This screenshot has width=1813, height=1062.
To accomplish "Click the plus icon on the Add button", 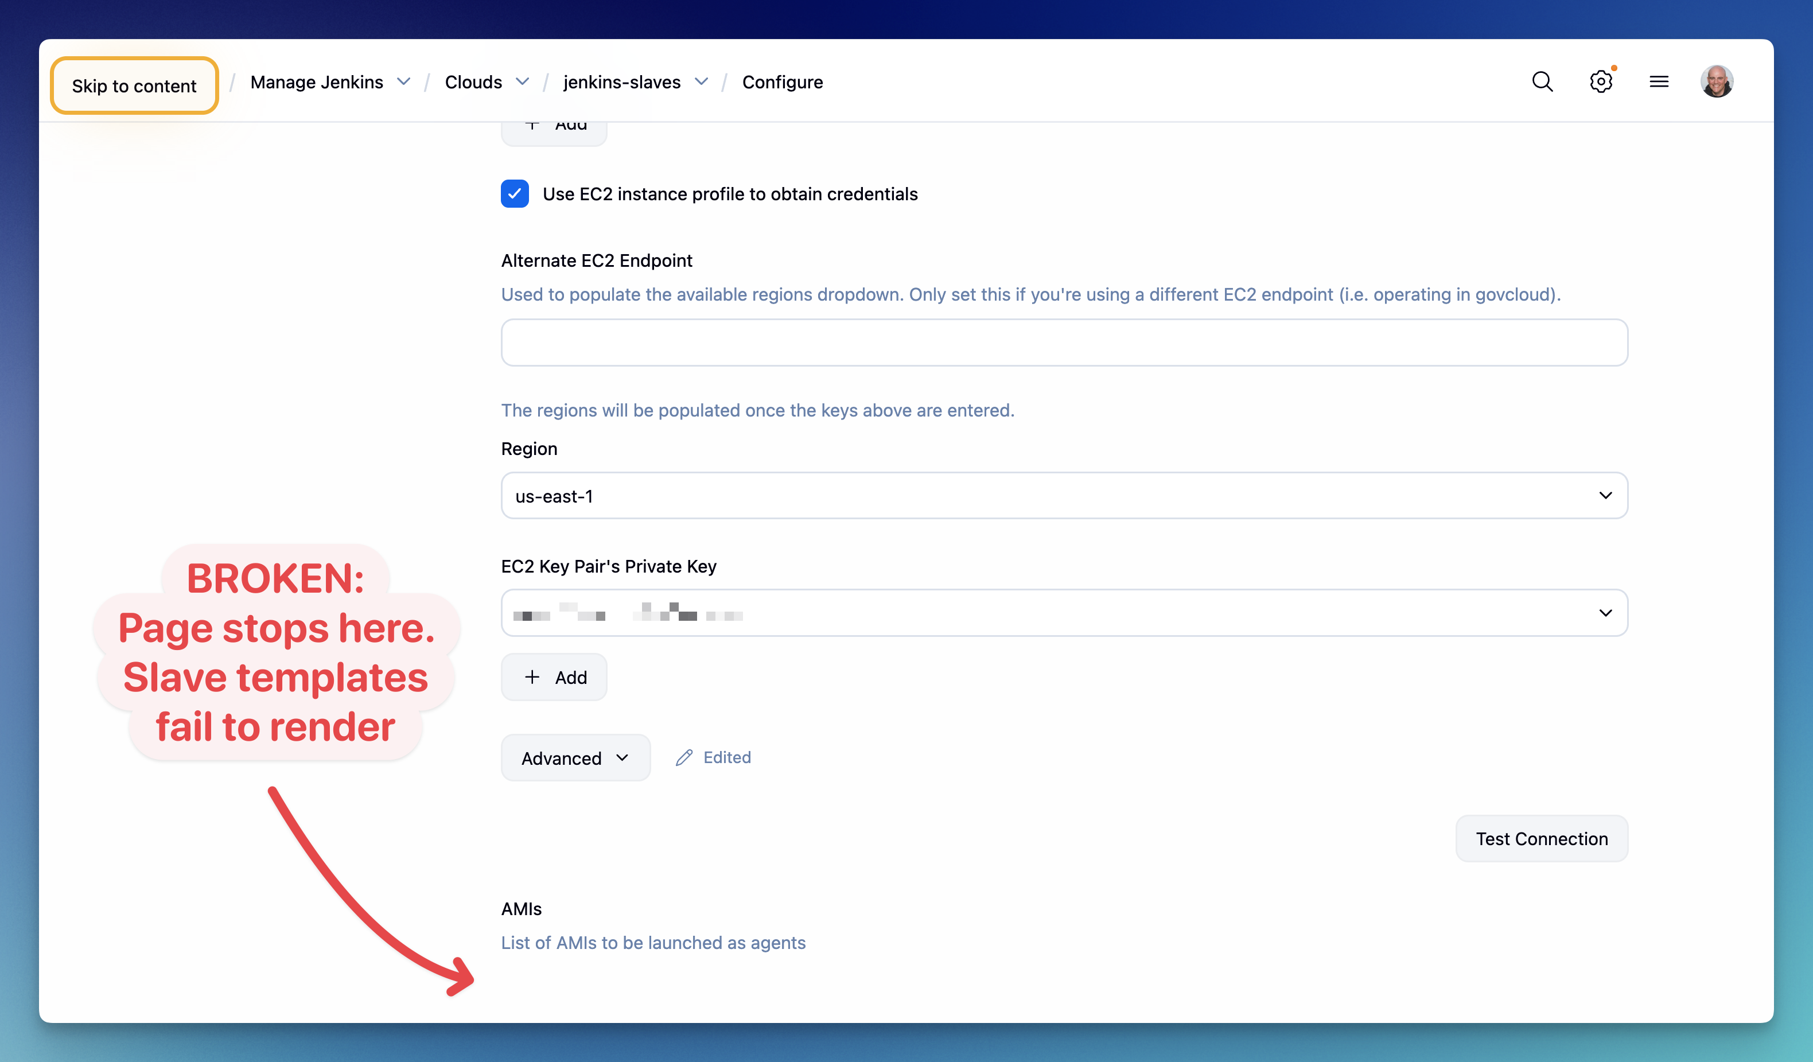I will 532,677.
